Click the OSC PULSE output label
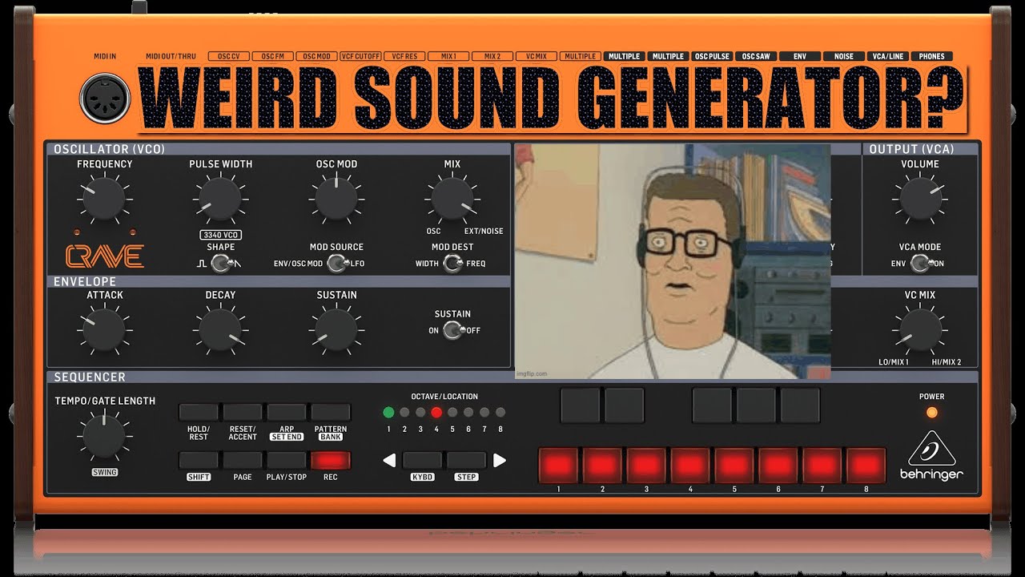The image size is (1025, 577). 712,57
